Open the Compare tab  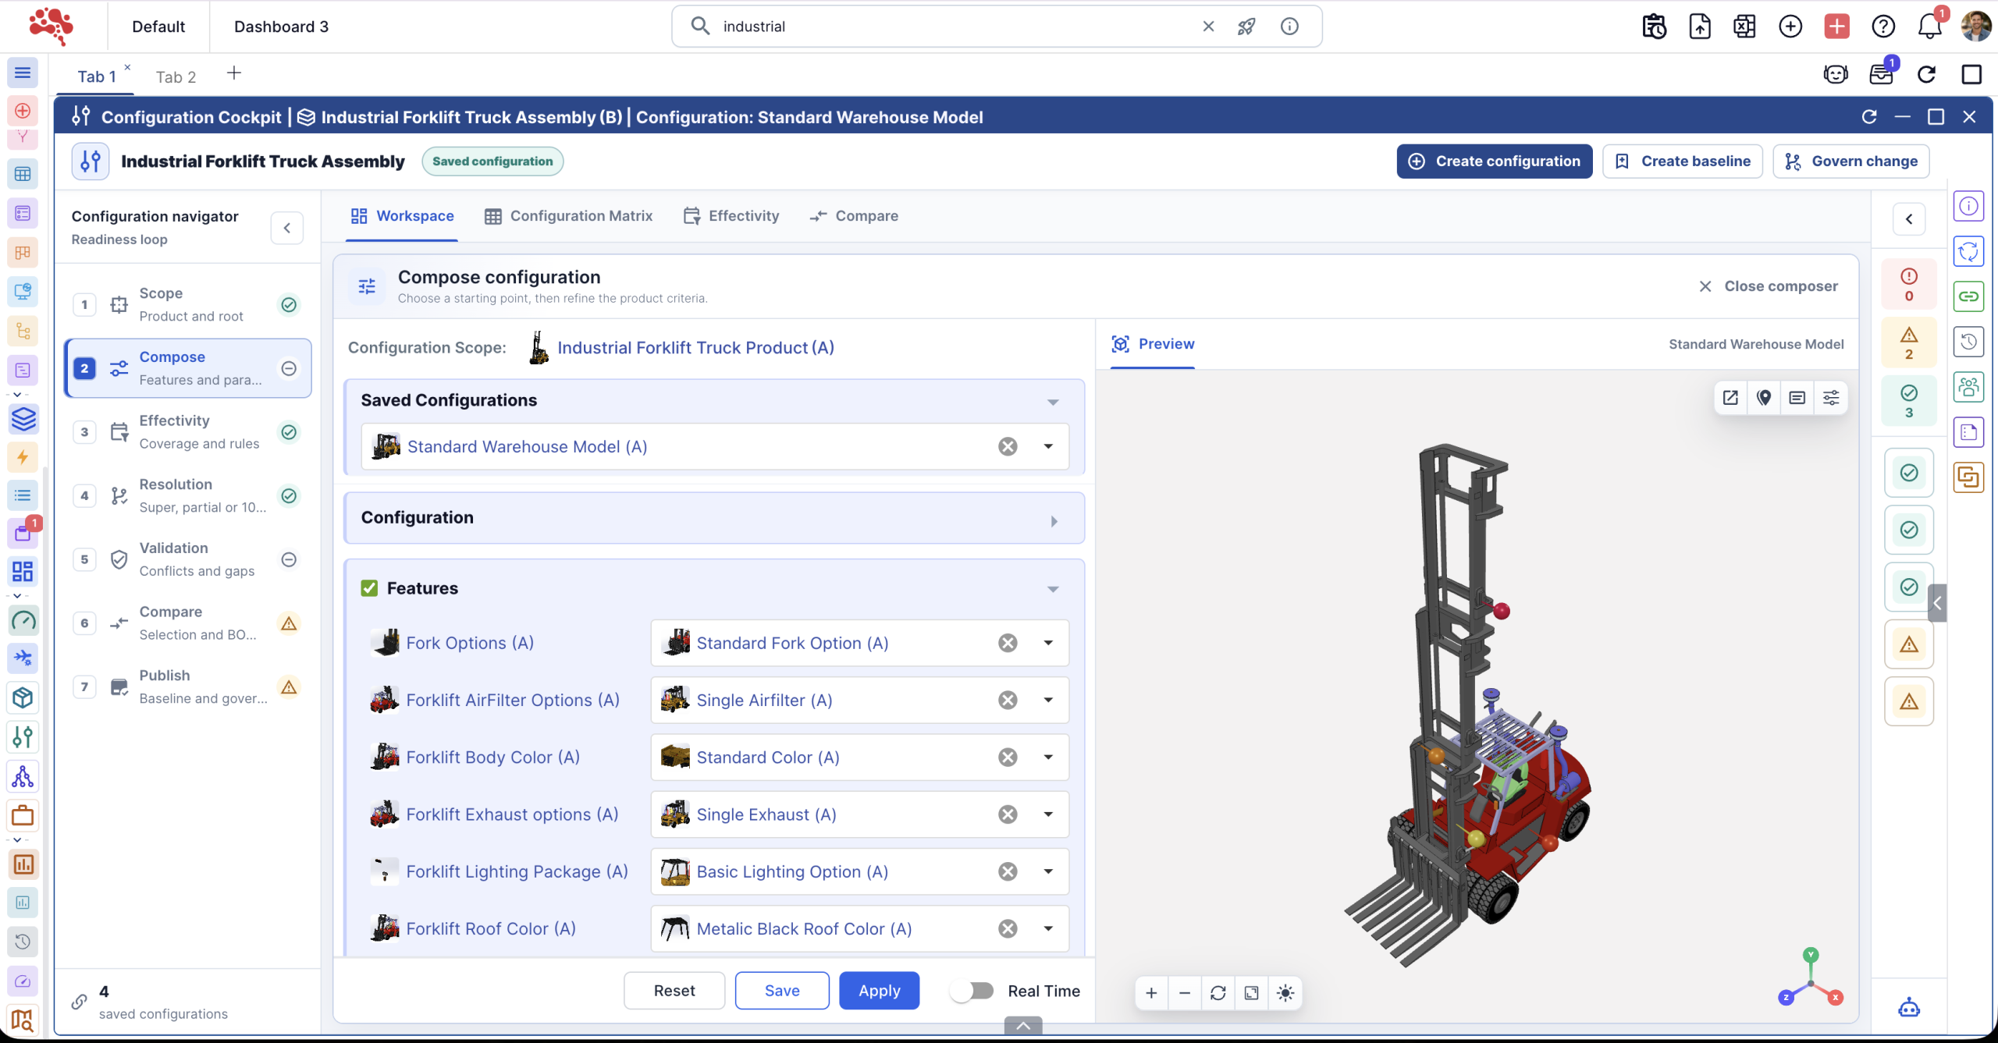[855, 216]
